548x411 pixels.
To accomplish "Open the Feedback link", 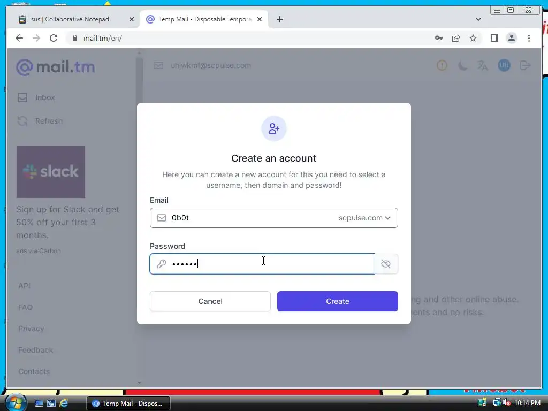I will tap(36, 350).
